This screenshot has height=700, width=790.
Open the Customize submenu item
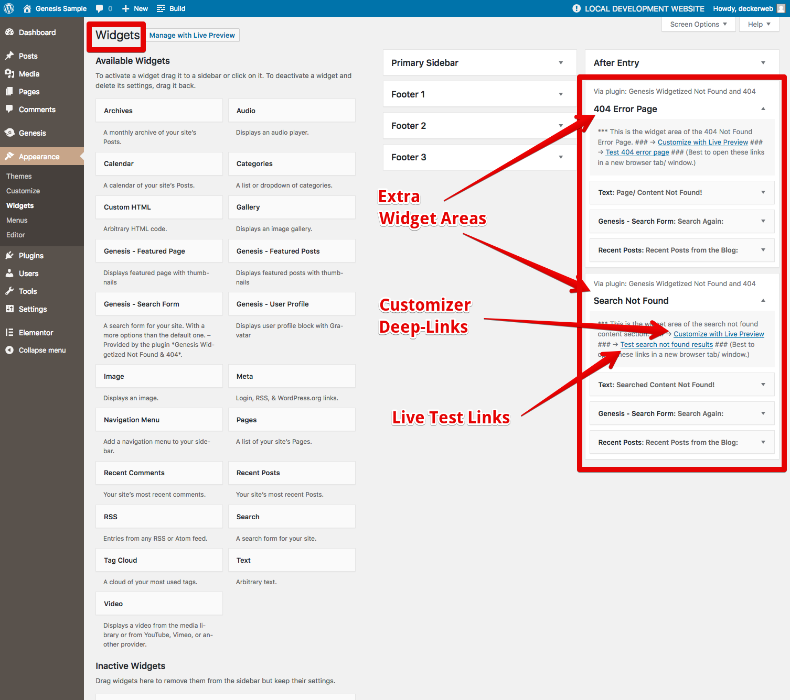point(23,191)
